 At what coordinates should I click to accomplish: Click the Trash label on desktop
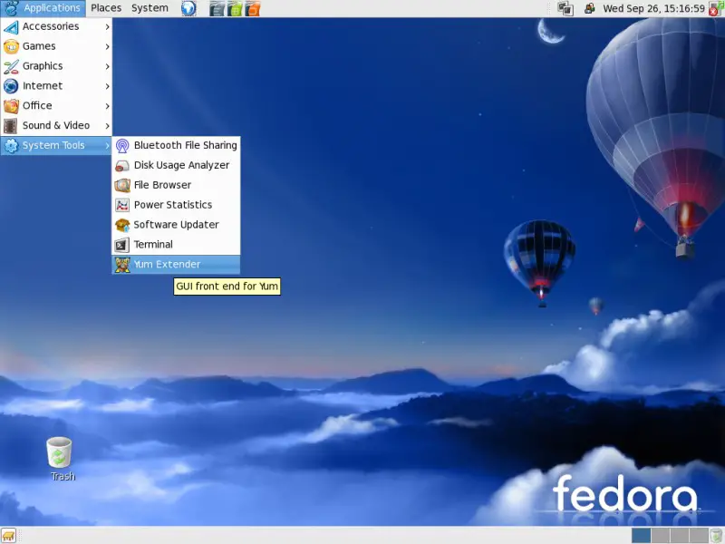pos(63,477)
